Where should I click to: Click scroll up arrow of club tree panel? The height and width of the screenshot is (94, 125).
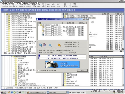pyautogui.click(x=62, y=14)
